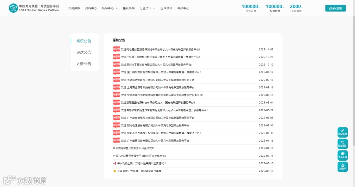Click NEW badge on the 2025-11-05 announcement
Screen dimensions: 355x187
click(x=116, y=49)
